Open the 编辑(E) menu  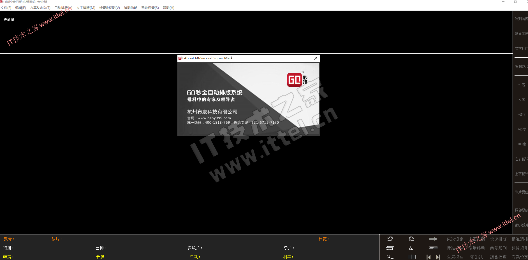(20, 8)
